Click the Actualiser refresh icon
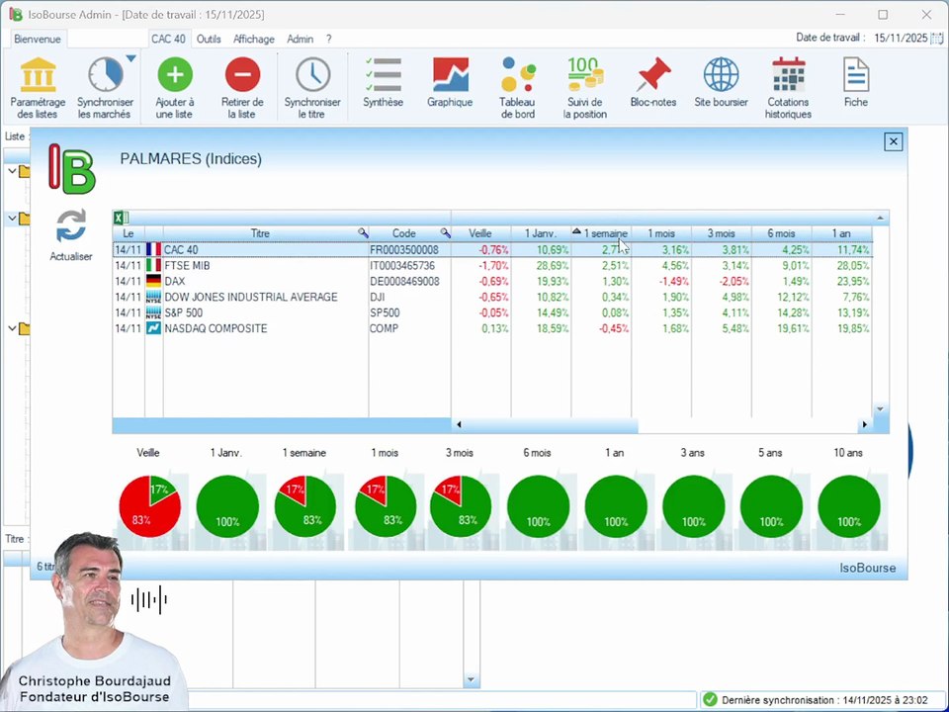This screenshot has width=949, height=712. [71, 225]
